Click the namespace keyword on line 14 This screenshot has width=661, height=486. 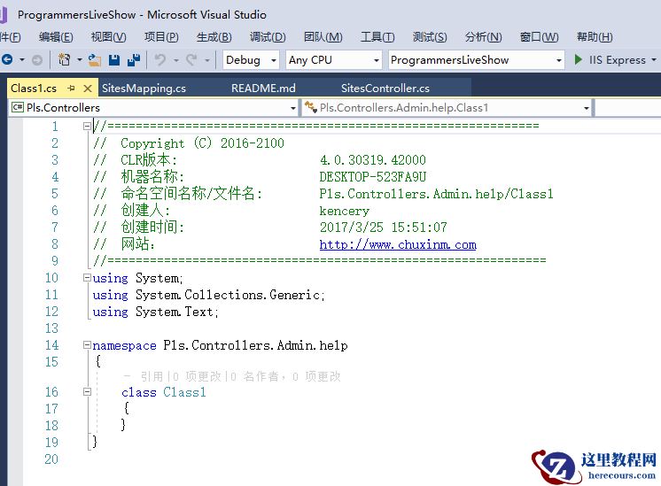124,345
